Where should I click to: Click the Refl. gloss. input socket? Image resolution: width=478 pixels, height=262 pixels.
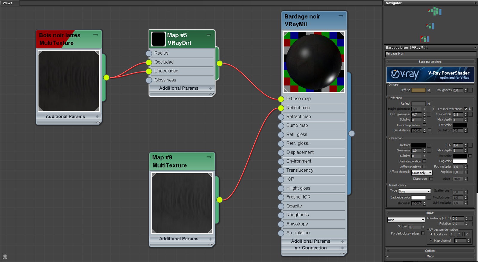pyautogui.click(x=281, y=135)
